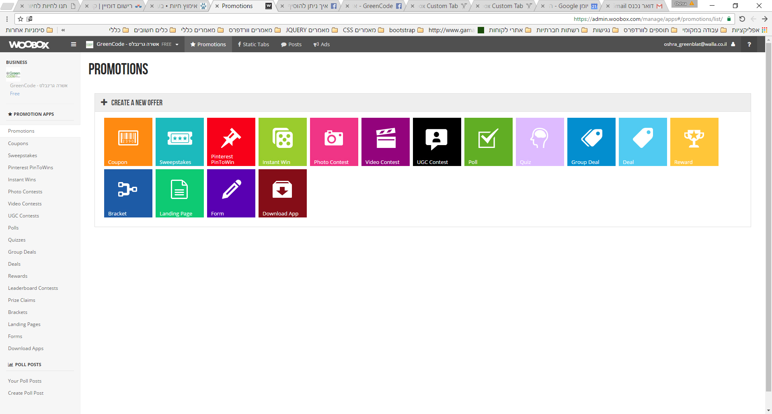Image resolution: width=772 pixels, height=414 pixels.
Task: Switch to the Static Tabs menu
Action: point(253,44)
